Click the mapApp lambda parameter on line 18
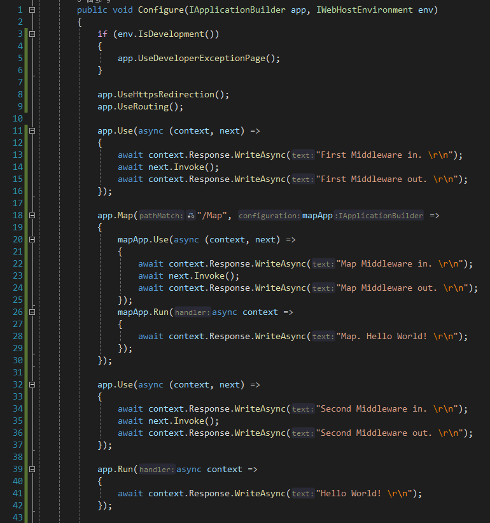490x523 pixels. tap(317, 216)
